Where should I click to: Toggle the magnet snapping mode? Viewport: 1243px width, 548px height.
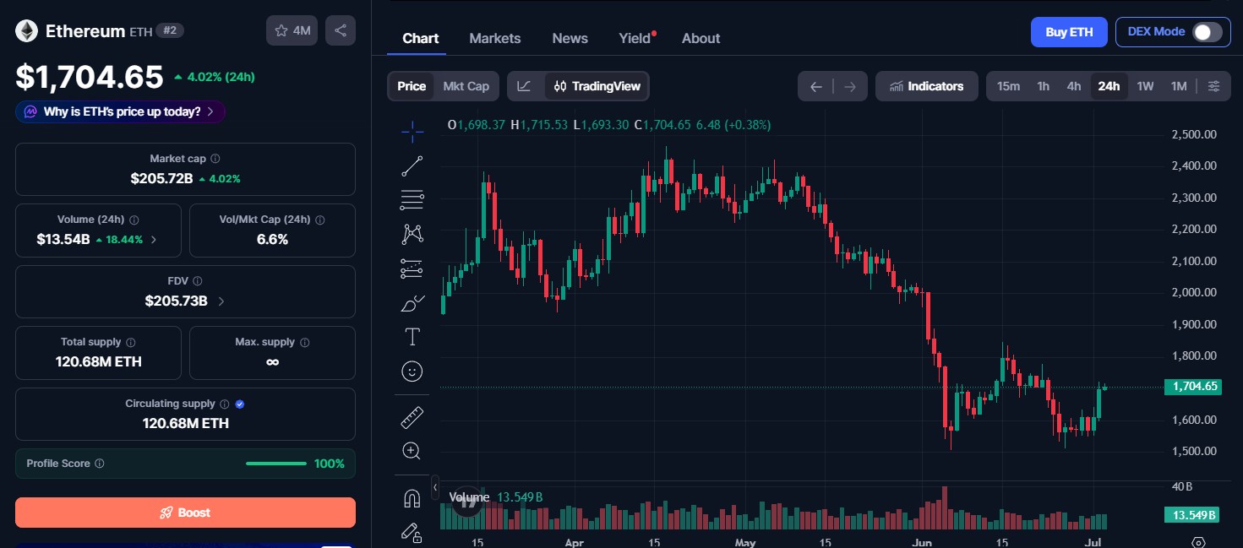click(412, 499)
